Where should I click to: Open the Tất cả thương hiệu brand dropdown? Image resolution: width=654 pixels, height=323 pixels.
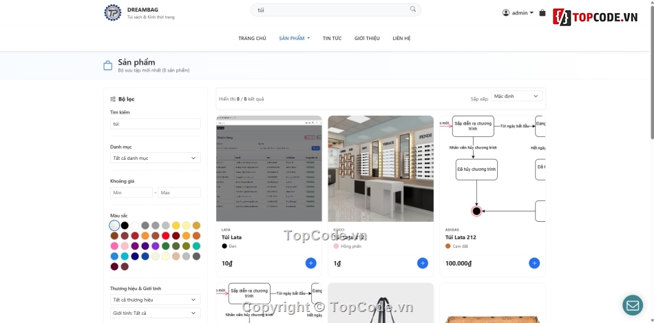tap(155, 300)
